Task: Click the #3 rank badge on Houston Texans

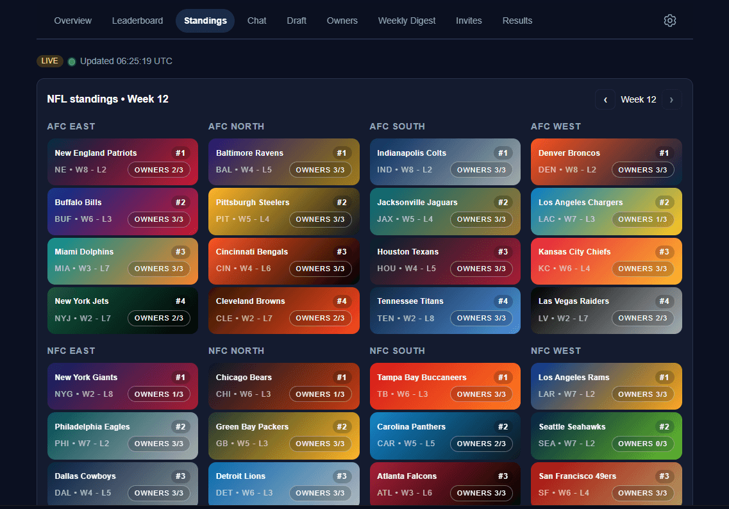Action: [503, 251]
